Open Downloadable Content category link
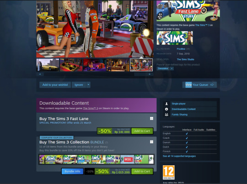Screen dimensions: 247x184 pos(183,109)
